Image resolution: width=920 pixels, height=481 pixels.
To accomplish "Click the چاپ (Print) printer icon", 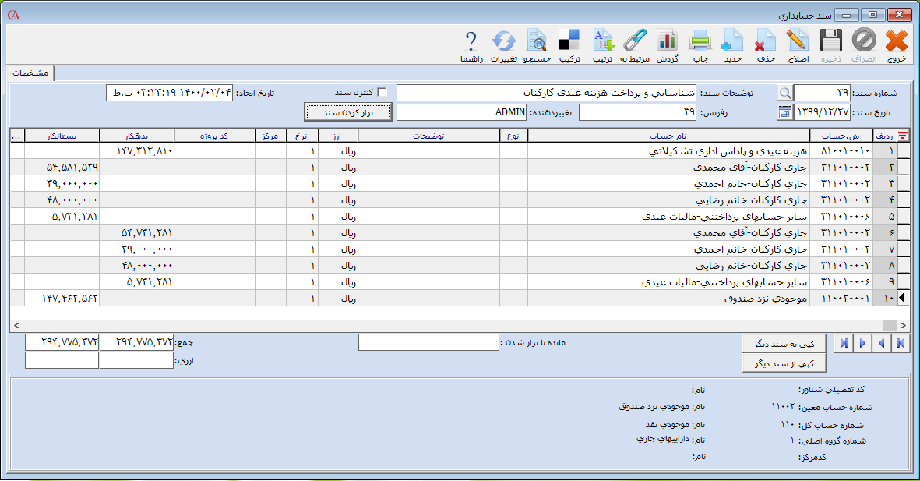I will [x=700, y=45].
